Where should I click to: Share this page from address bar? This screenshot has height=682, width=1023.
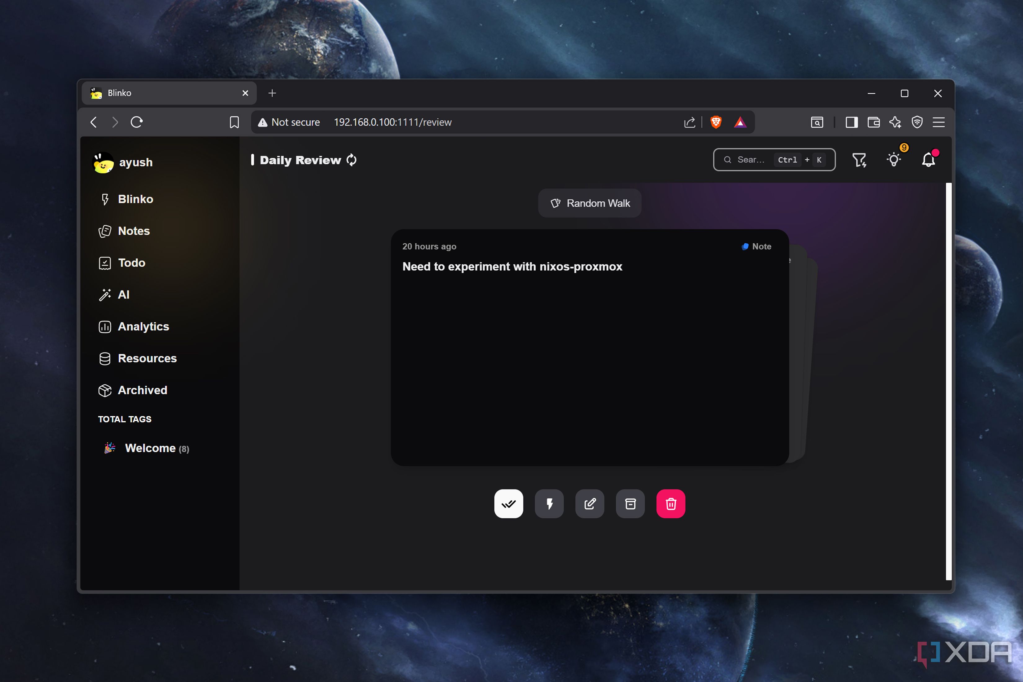coord(689,122)
